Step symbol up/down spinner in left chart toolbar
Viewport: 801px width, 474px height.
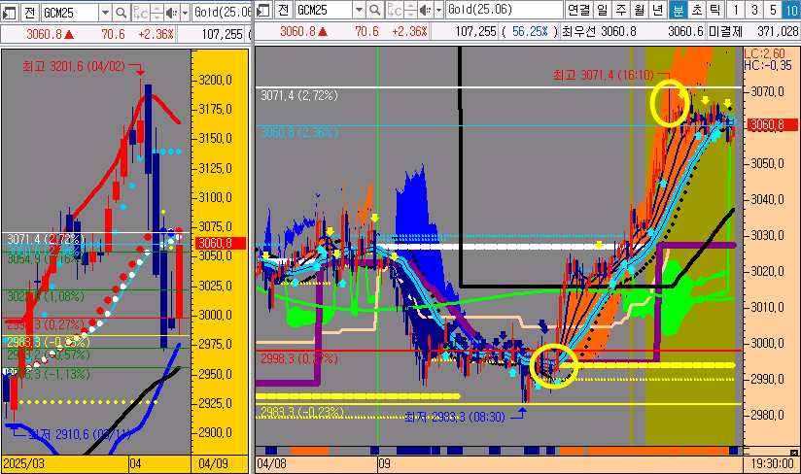click(157, 13)
